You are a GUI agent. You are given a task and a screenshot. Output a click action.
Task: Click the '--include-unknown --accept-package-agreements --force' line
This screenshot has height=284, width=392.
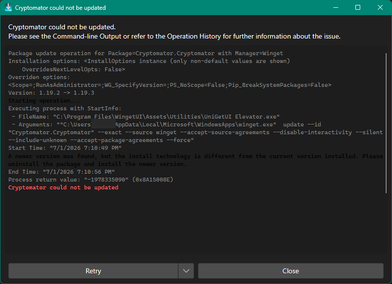(x=101, y=140)
